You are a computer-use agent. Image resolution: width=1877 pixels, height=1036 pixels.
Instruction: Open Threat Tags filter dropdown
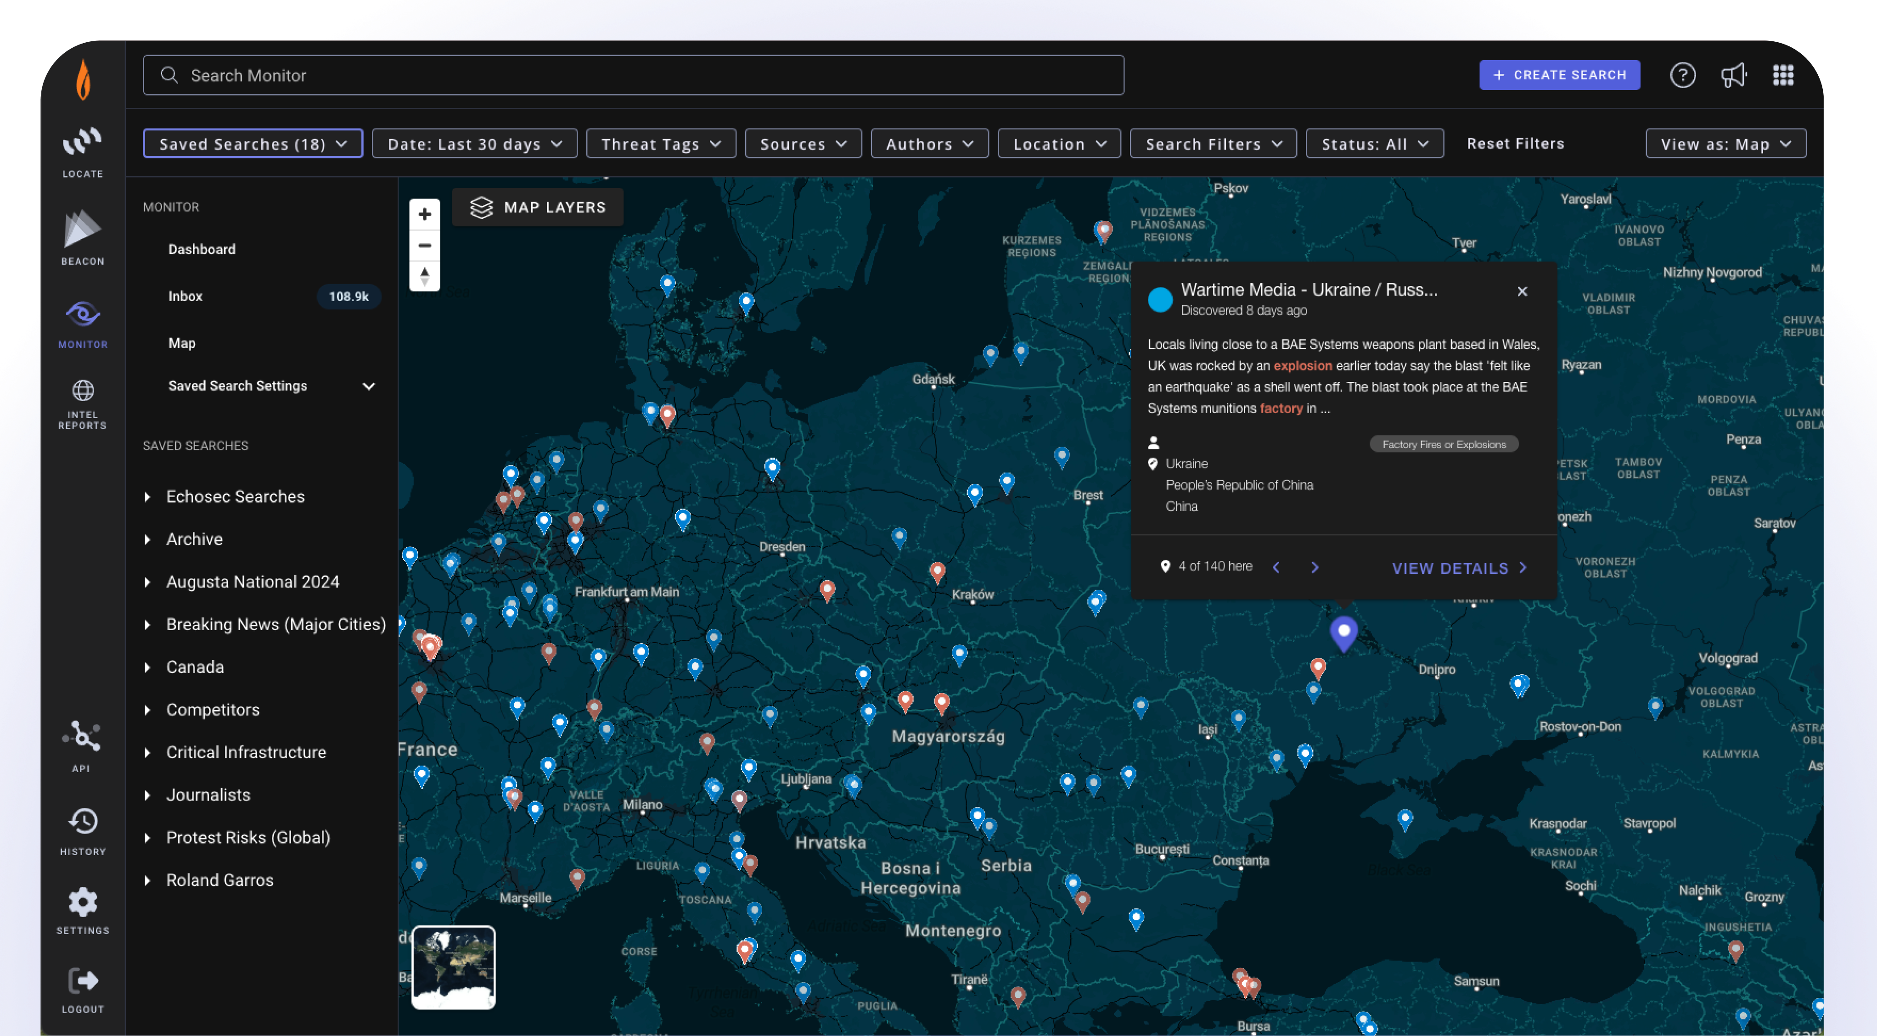tap(661, 144)
